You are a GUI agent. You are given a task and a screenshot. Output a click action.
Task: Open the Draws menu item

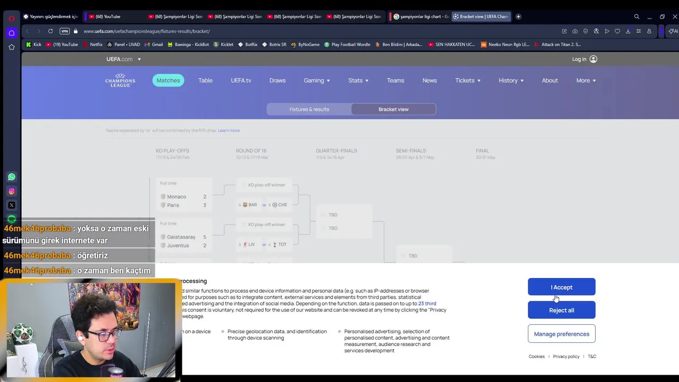click(x=277, y=80)
